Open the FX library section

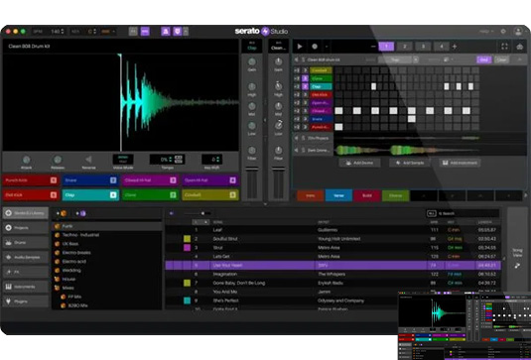(x=26, y=272)
